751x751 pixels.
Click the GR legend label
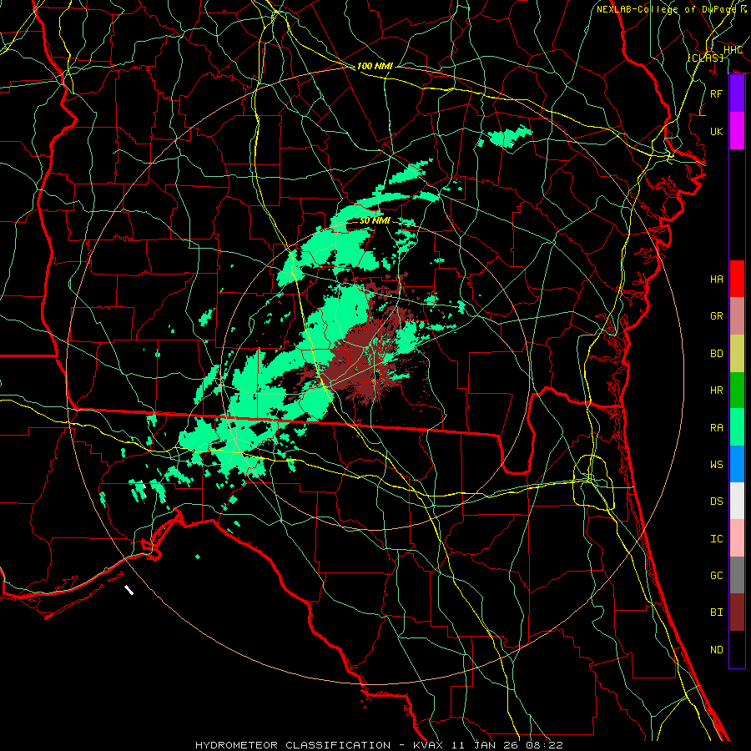coord(716,316)
